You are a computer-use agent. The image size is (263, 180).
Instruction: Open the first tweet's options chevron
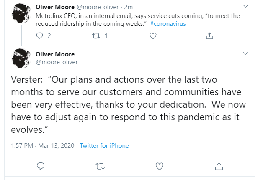pos(246,7)
